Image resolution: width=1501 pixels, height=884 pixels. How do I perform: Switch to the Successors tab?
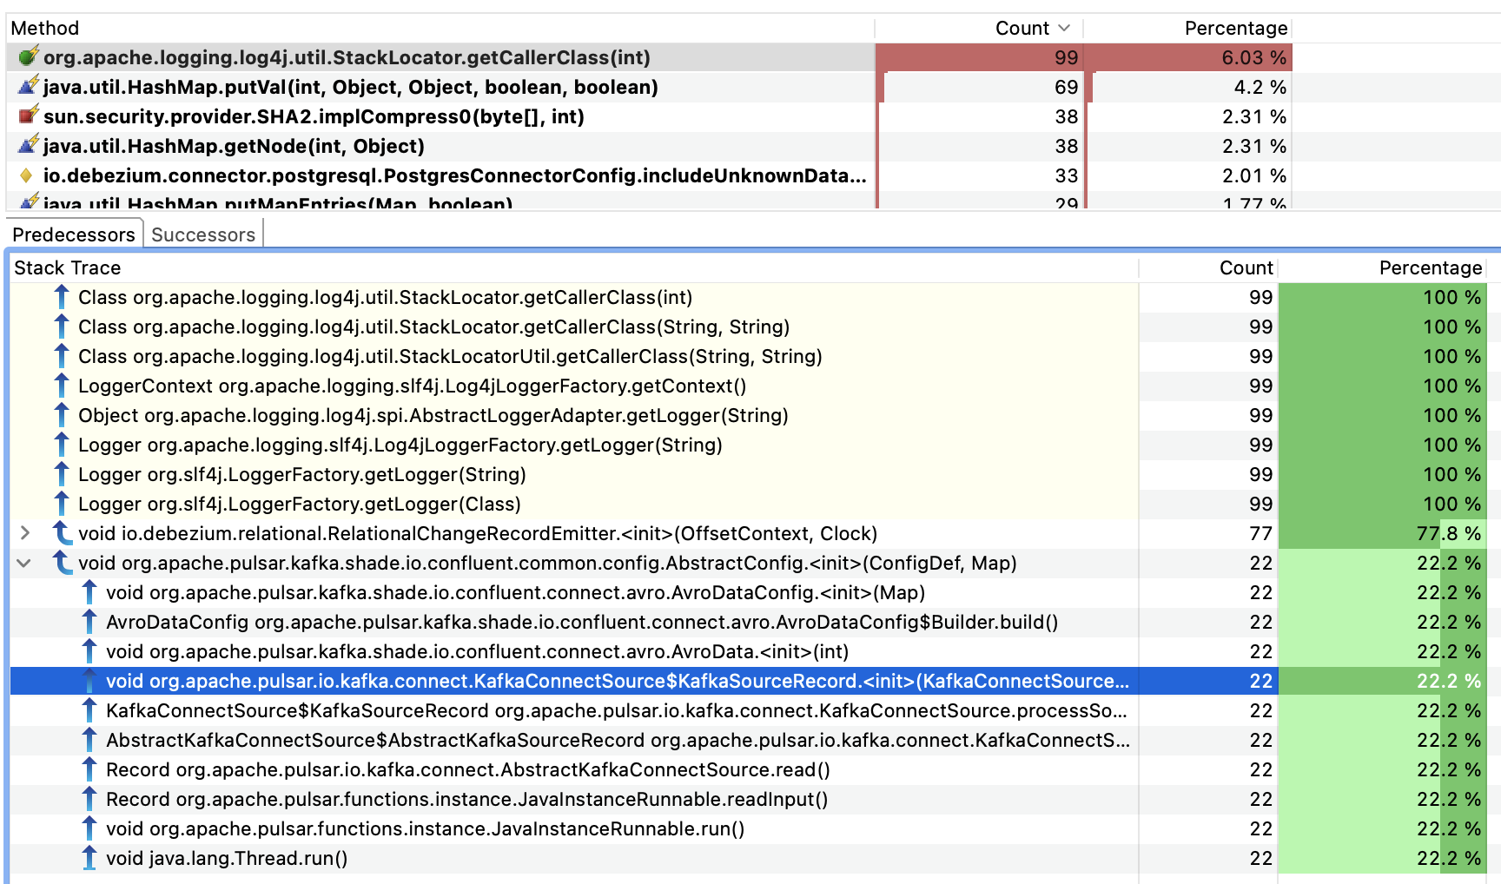[203, 234]
